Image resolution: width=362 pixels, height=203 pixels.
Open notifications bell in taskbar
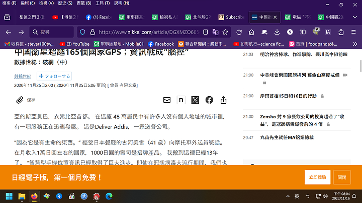coord(354,196)
